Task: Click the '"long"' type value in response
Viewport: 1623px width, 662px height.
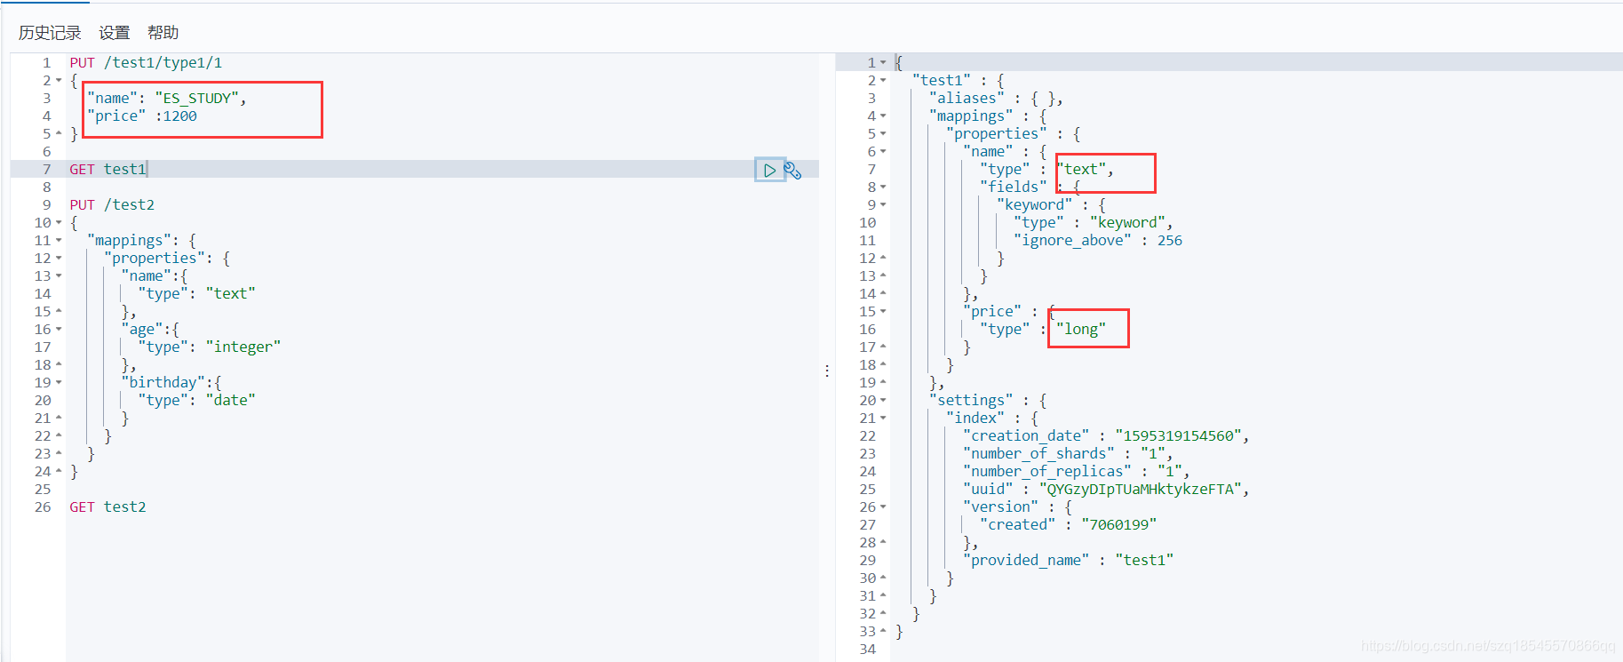Action: (x=1081, y=329)
